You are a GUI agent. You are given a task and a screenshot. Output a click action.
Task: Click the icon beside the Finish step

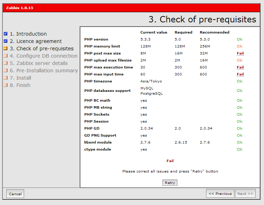[5, 85]
